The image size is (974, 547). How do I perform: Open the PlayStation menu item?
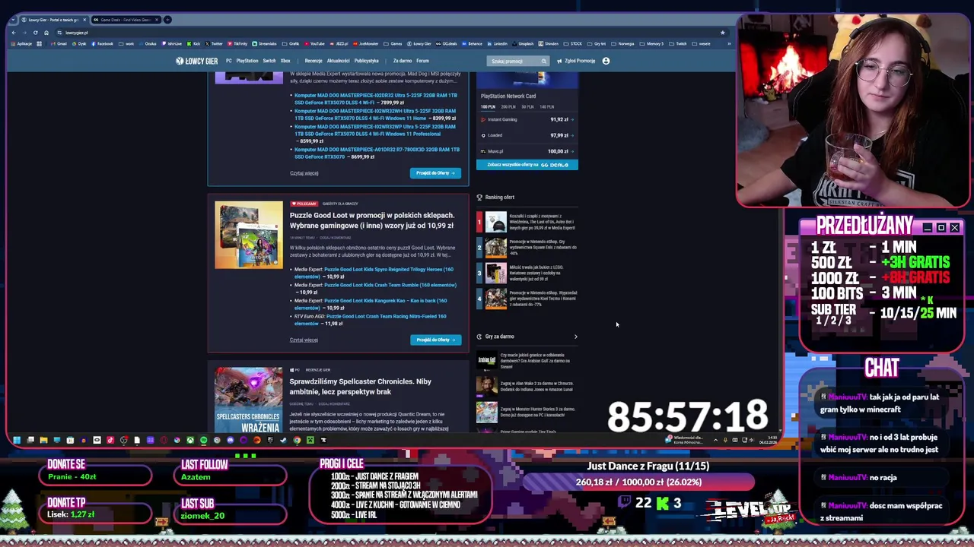(x=247, y=61)
